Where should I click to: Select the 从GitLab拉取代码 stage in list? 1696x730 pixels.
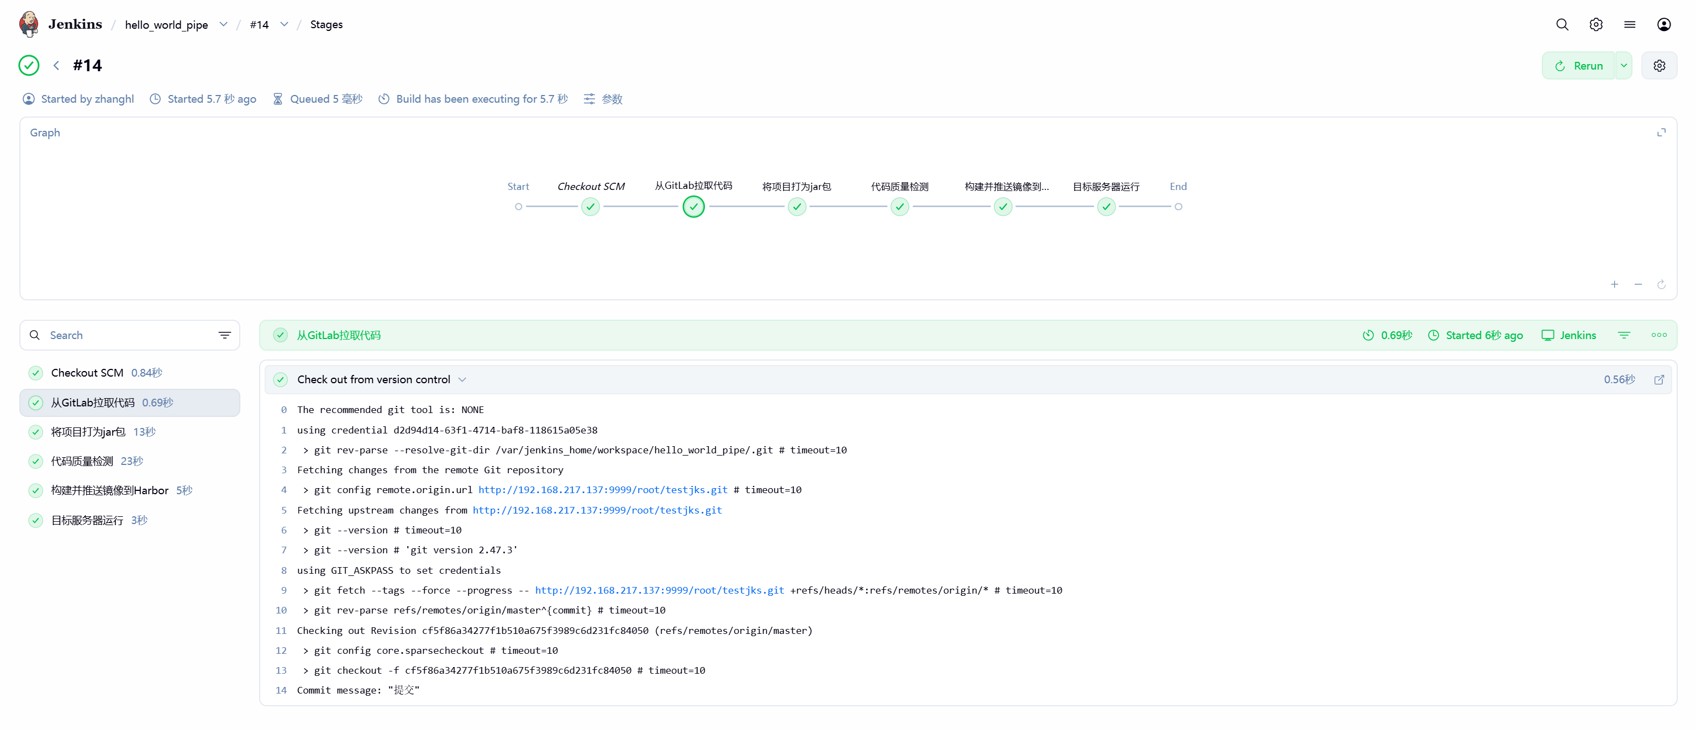[x=130, y=403]
